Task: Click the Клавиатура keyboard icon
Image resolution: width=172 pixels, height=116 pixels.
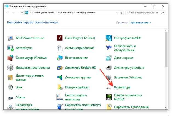Action: 109,88
